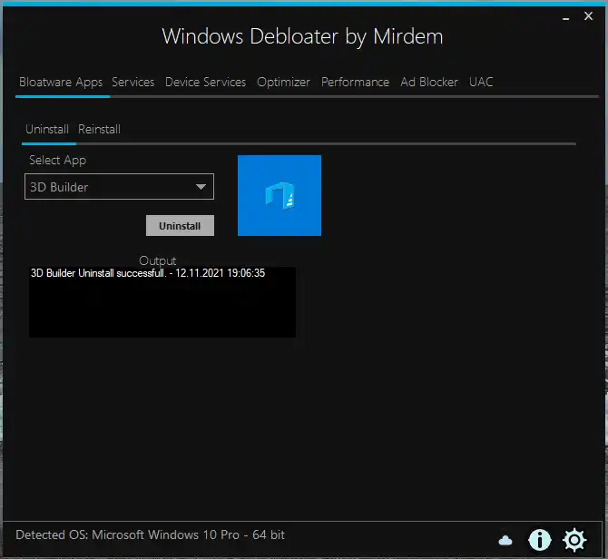Click the Select App label
This screenshot has height=559, width=608.
[x=58, y=160]
